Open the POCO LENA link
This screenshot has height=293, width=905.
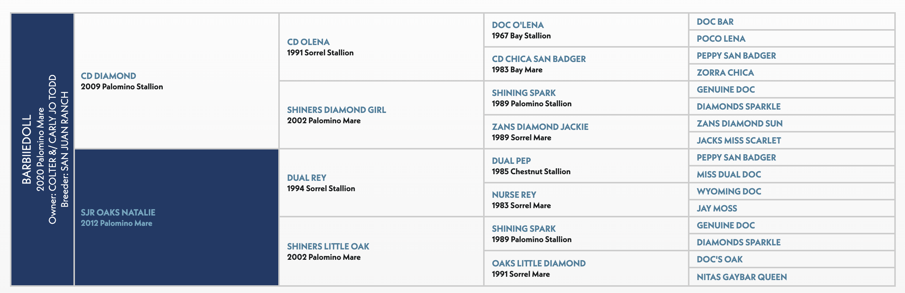click(x=721, y=39)
